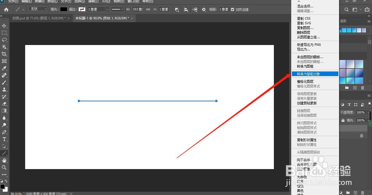Click the search magnifier icon at top right

pyautogui.click(x=347, y=10)
